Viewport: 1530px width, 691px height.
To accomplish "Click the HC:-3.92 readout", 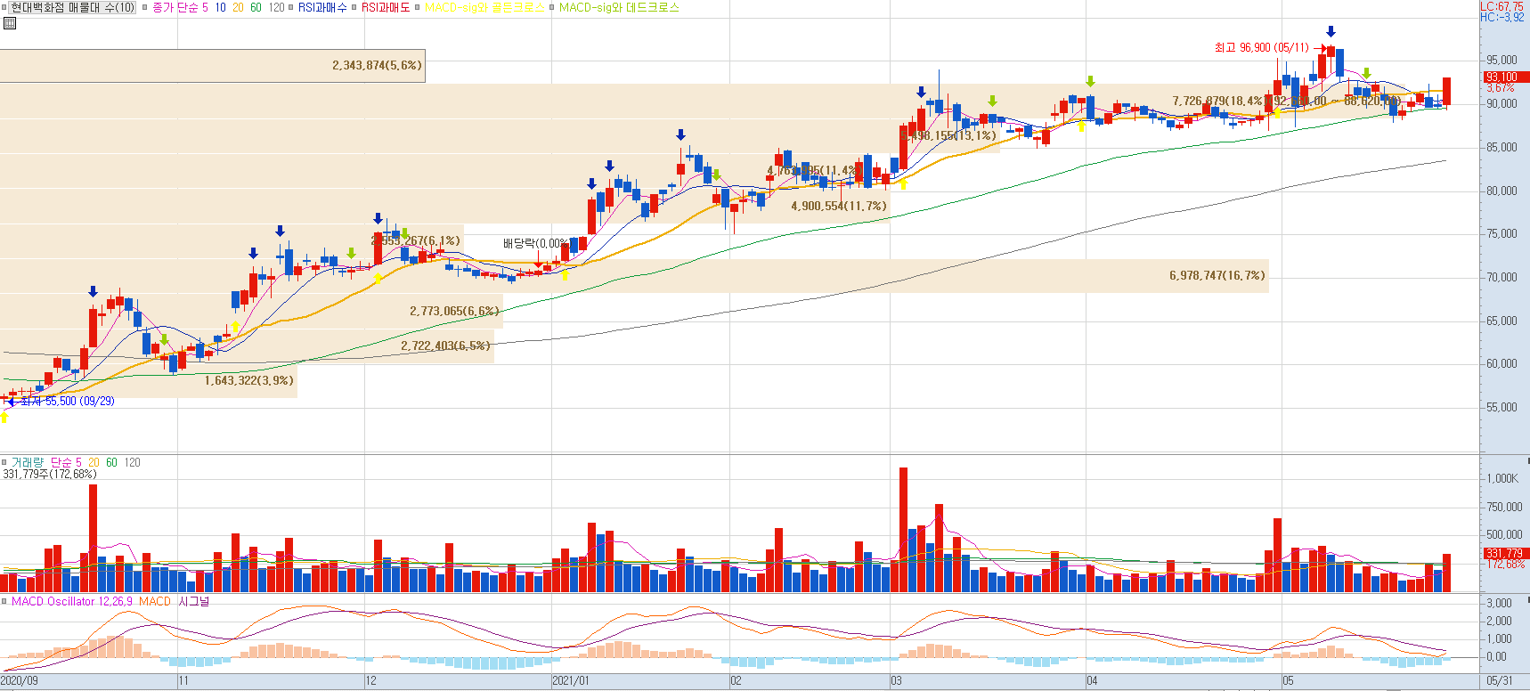I will pyautogui.click(x=1502, y=17).
